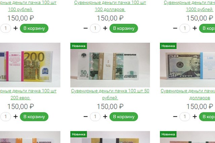Decrease quantity for 50 рублей pack
This screenshot has width=215, height=143.
(86, 116)
